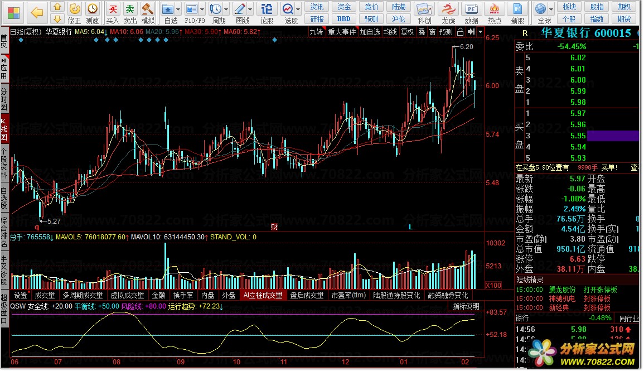The width and height of the screenshot is (644, 371).
Task: Toggle the 窗 window button
Action: point(432,32)
